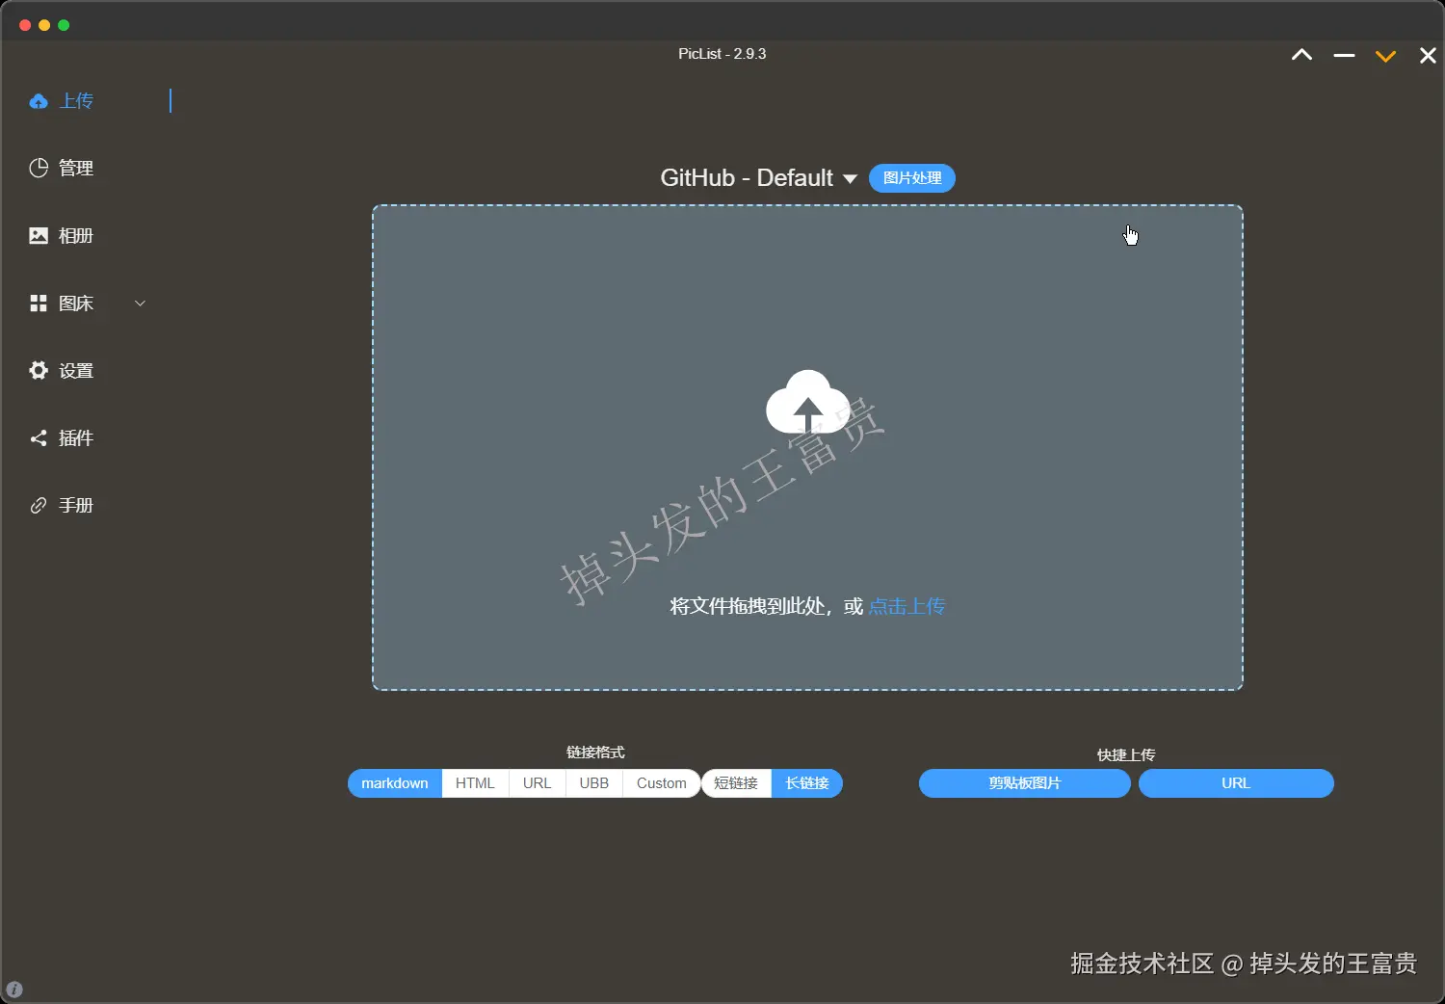Click the share icon beside 插件
Image resolution: width=1445 pixels, height=1004 pixels.
pos(39,438)
